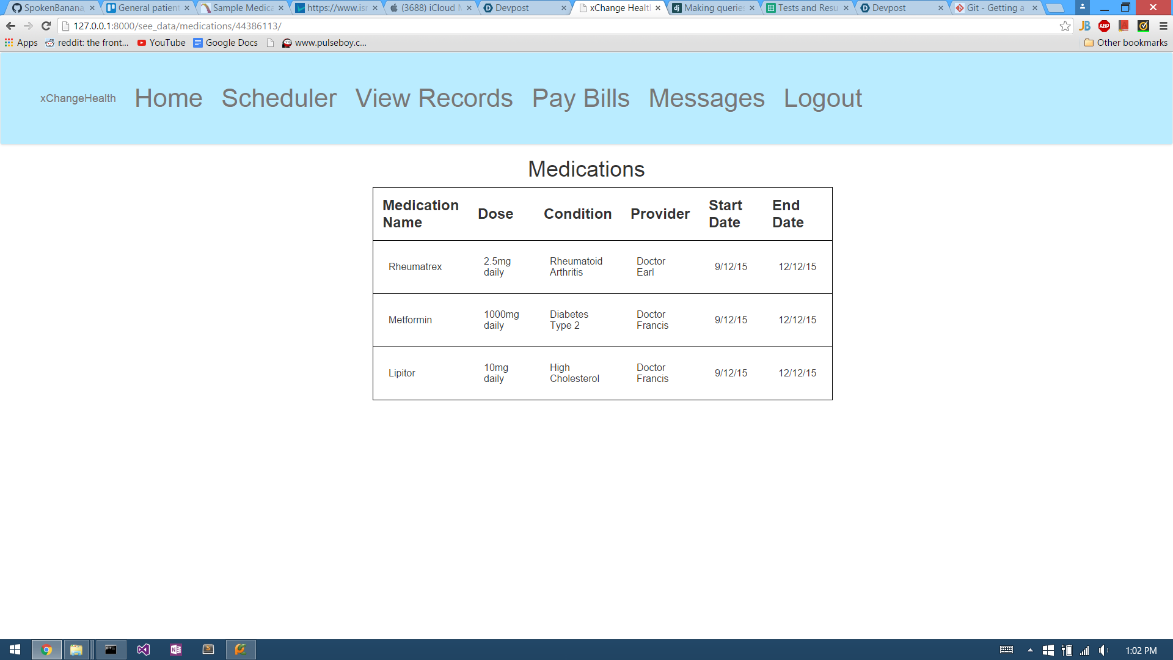Open the volume speaker tray icon
Image resolution: width=1173 pixels, height=660 pixels.
[x=1103, y=650]
